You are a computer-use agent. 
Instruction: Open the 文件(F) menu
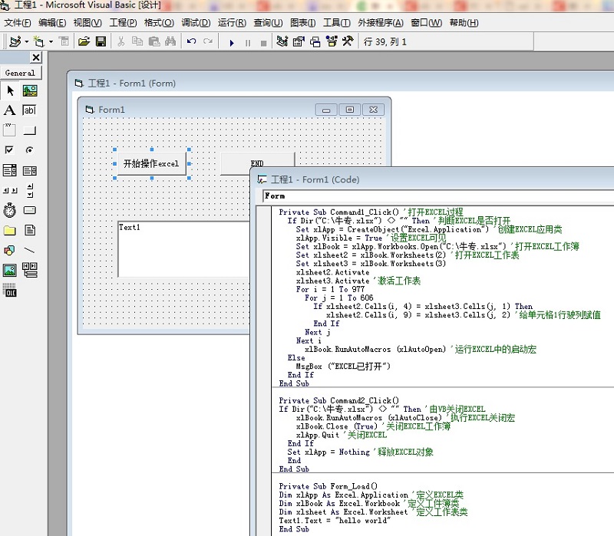point(18,23)
